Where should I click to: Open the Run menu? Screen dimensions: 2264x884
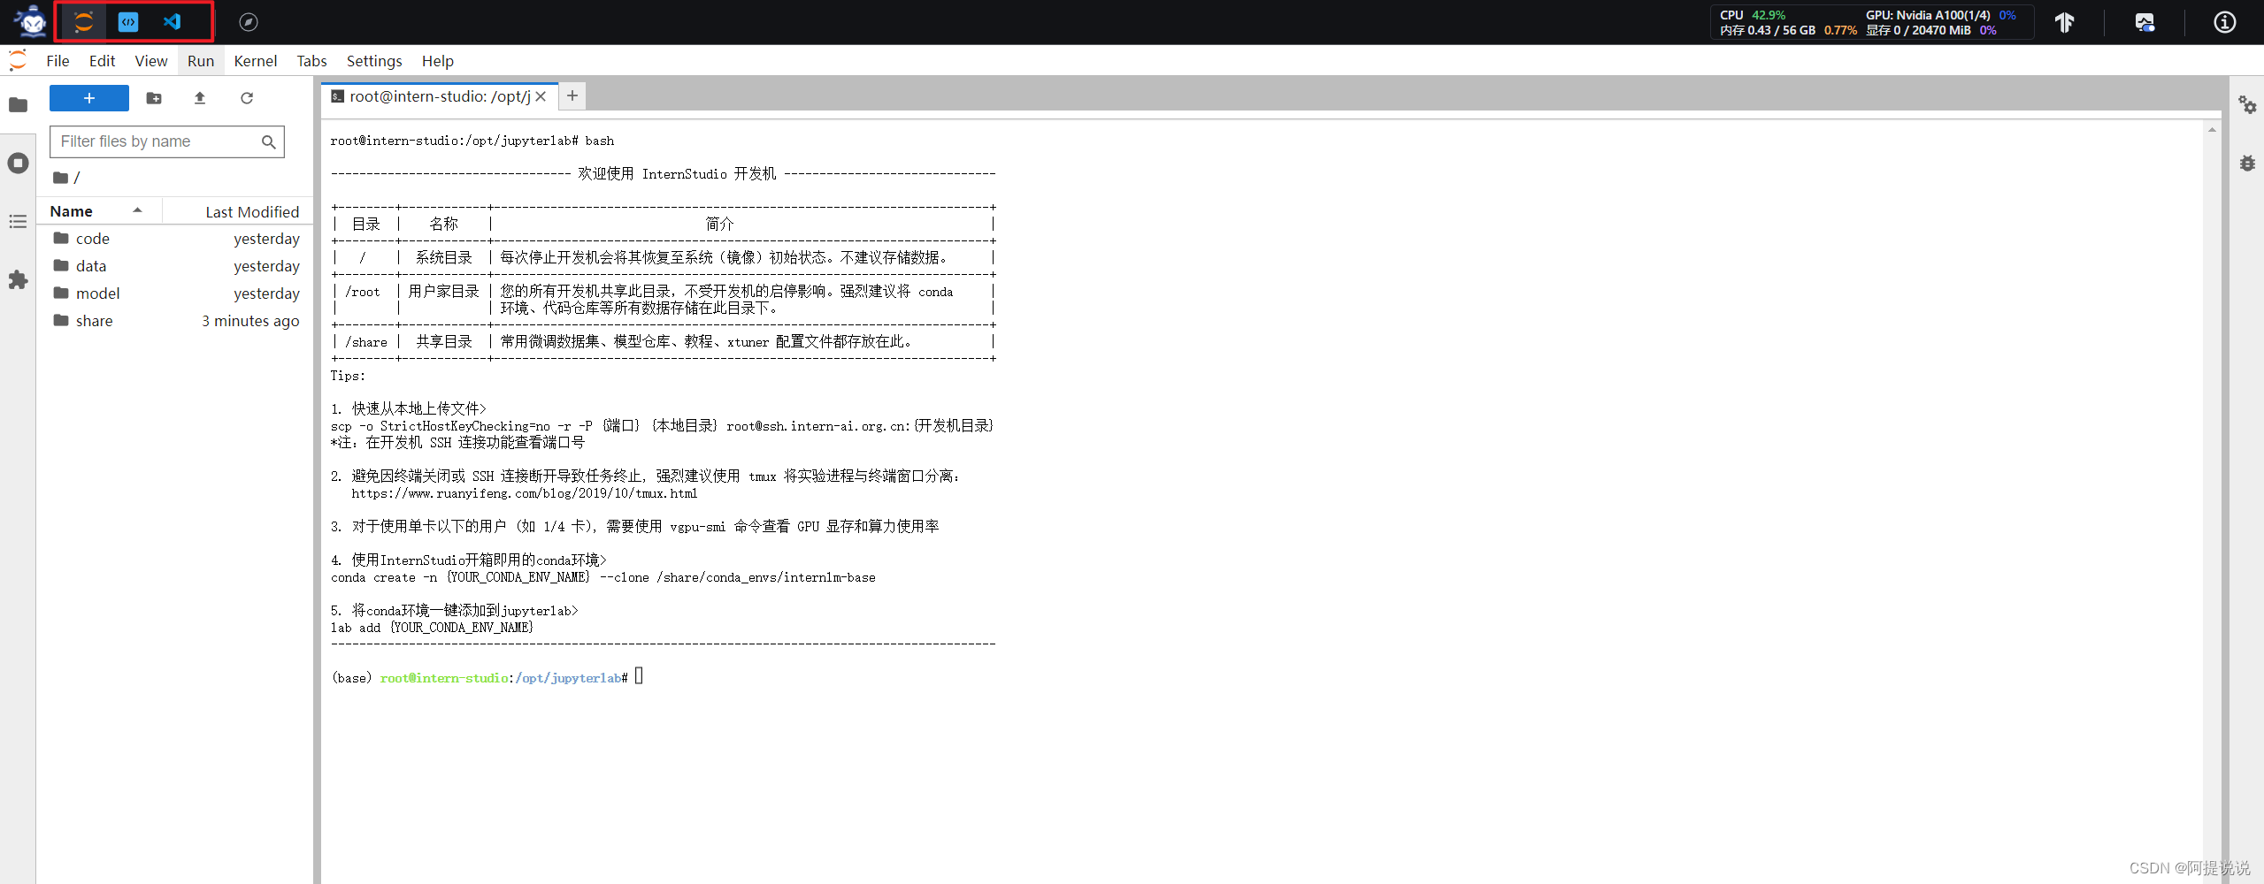pos(201,61)
